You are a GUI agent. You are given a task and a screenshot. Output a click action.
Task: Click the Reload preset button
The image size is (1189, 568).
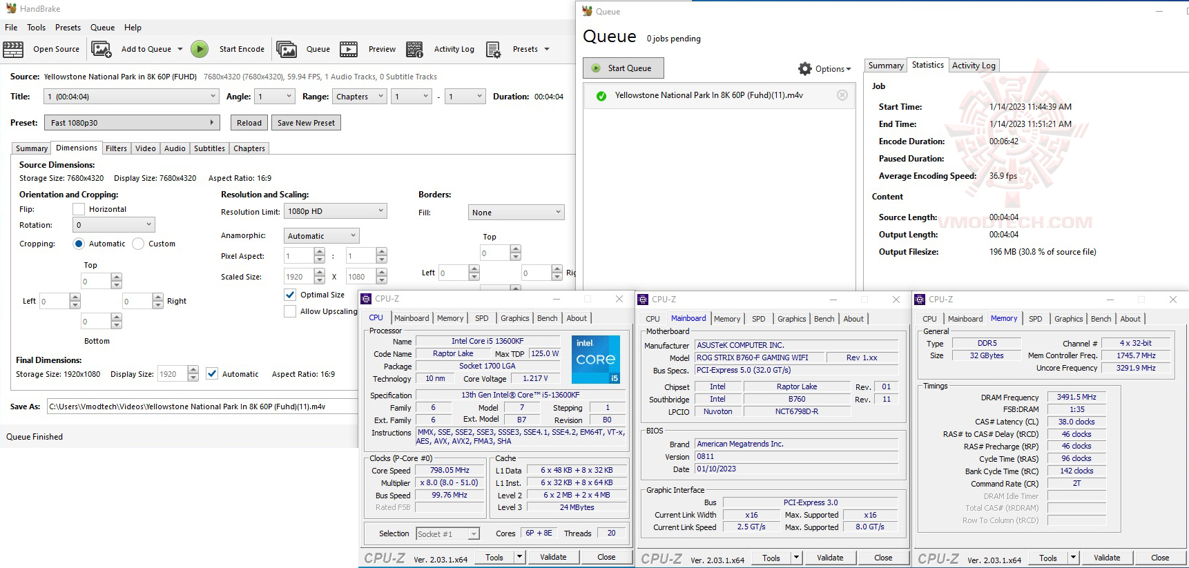[249, 123]
